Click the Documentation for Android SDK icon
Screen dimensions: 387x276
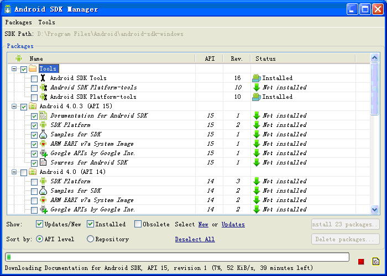click(43, 115)
